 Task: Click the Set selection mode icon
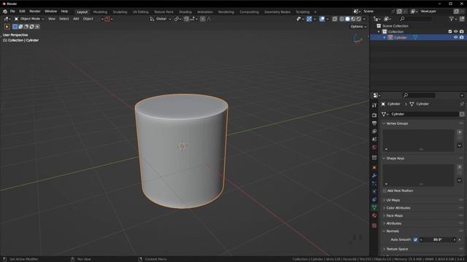[x=15, y=27]
